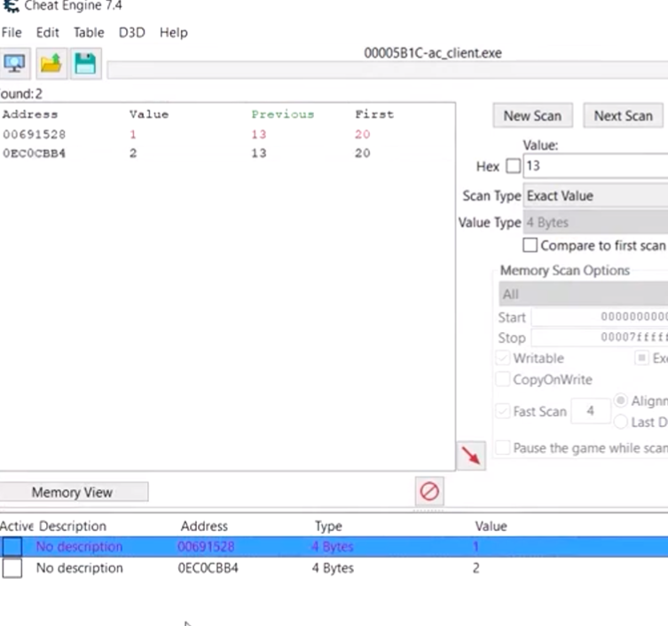
Task: Click red arrow to add selected addresses
Action: pyautogui.click(x=471, y=456)
